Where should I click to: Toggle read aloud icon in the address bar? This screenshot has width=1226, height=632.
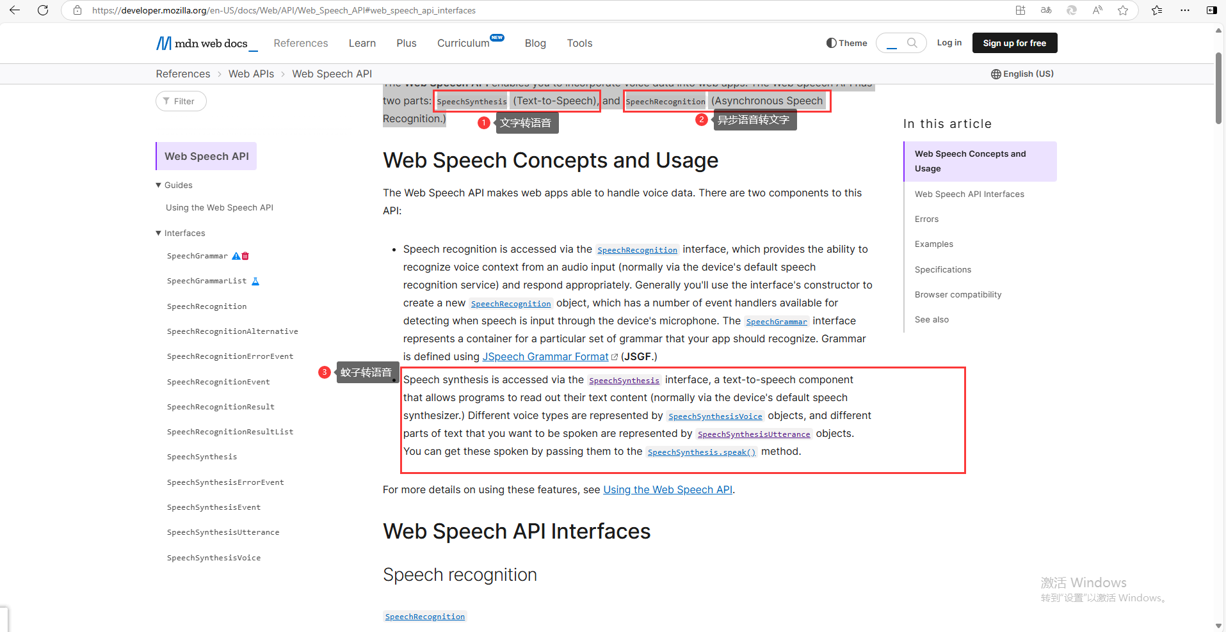point(1097,10)
